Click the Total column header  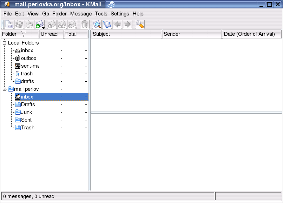coord(76,34)
